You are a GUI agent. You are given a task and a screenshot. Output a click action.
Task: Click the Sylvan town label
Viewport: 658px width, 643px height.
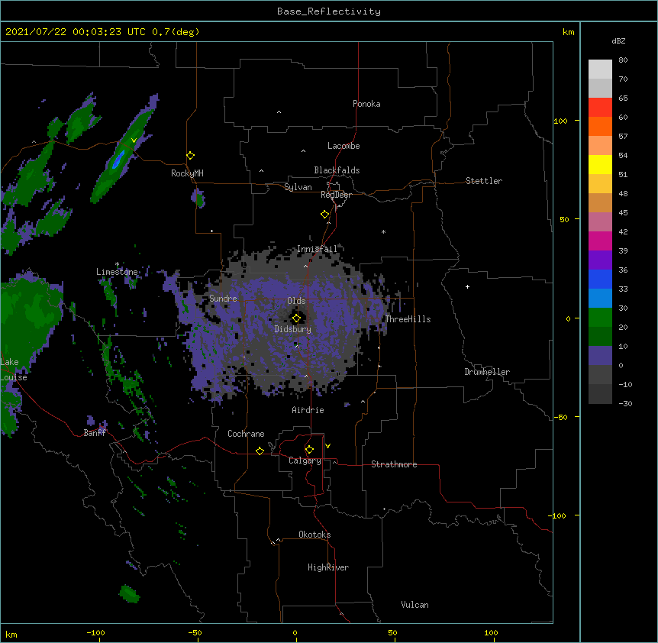click(x=298, y=187)
